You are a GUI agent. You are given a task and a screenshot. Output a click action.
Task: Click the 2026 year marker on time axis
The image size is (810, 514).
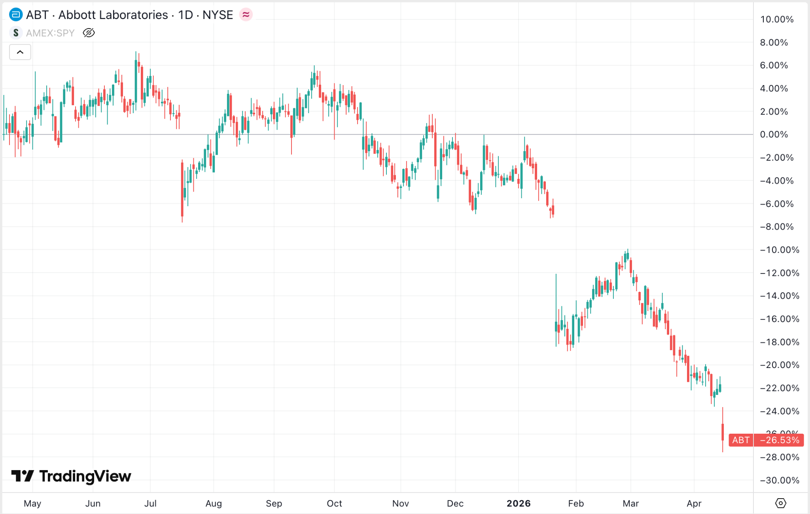tap(519, 503)
